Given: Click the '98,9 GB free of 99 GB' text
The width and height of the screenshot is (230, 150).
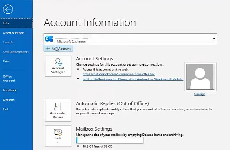Looking at the screenshot, I should [97, 146].
